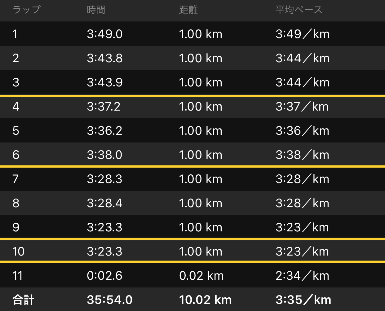This screenshot has width=385, height=311.
Task: Select the 距離 column header
Action: 188,10
